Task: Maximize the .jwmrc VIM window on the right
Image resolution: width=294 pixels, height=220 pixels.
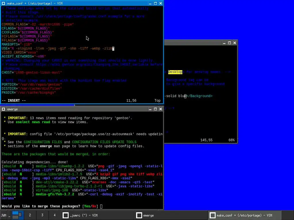Action: [x=229, y=43]
